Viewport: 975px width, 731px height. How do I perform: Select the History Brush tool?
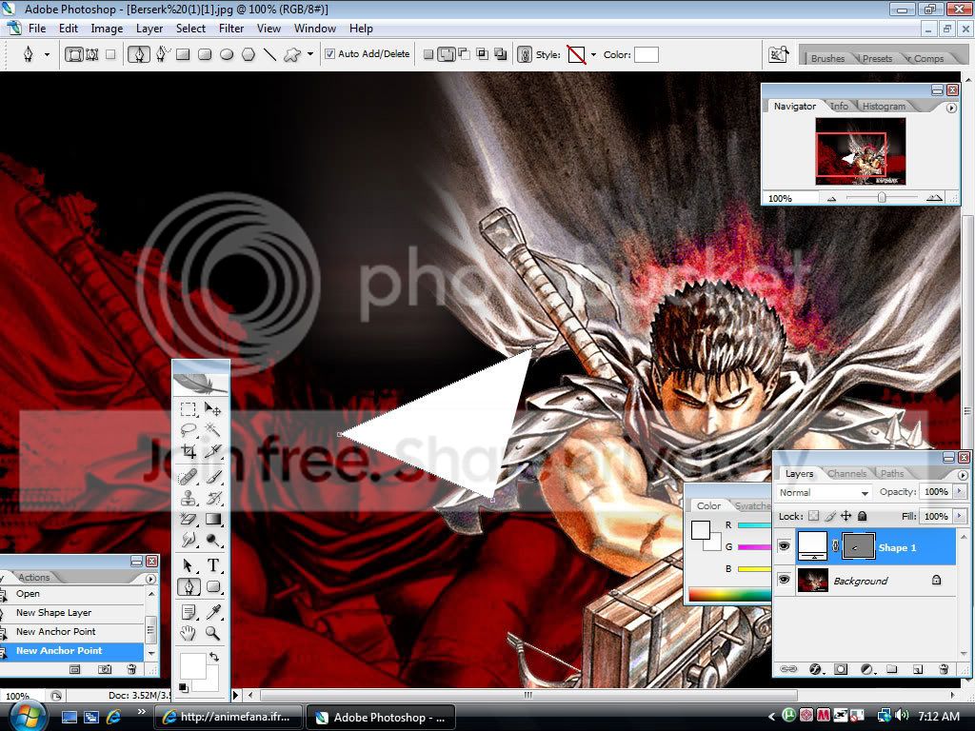(213, 498)
